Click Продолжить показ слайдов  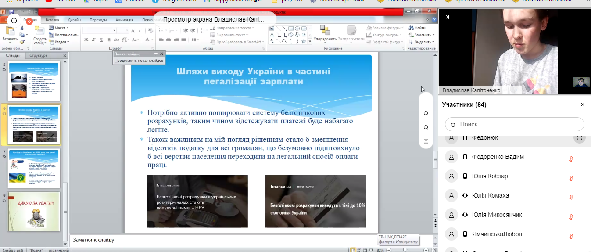tap(138, 61)
